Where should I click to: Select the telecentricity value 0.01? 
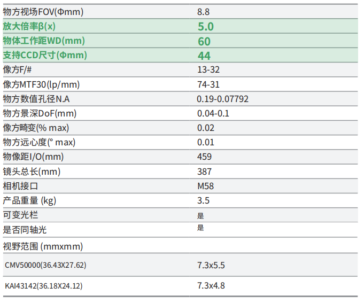click(206, 142)
